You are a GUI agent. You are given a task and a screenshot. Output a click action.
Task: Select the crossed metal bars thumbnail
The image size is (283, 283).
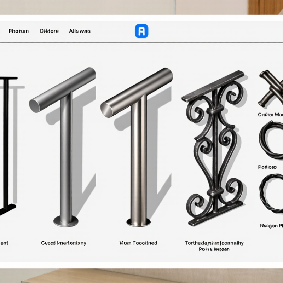(x=271, y=88)
